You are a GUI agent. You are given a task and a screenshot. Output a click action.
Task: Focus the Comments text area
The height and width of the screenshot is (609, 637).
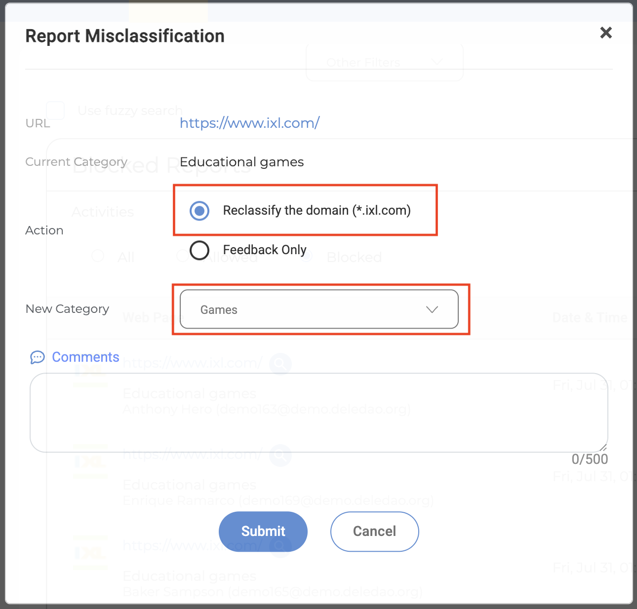319,413
